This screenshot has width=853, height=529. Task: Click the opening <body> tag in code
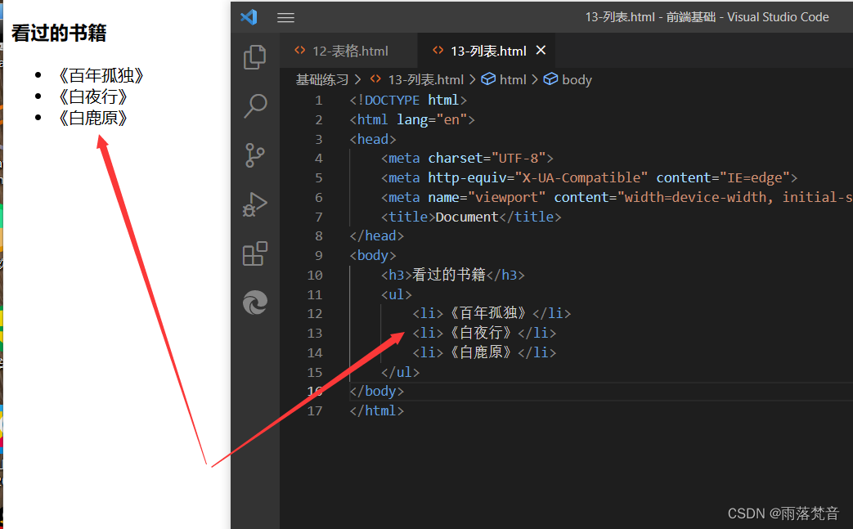tap(373, 256)
